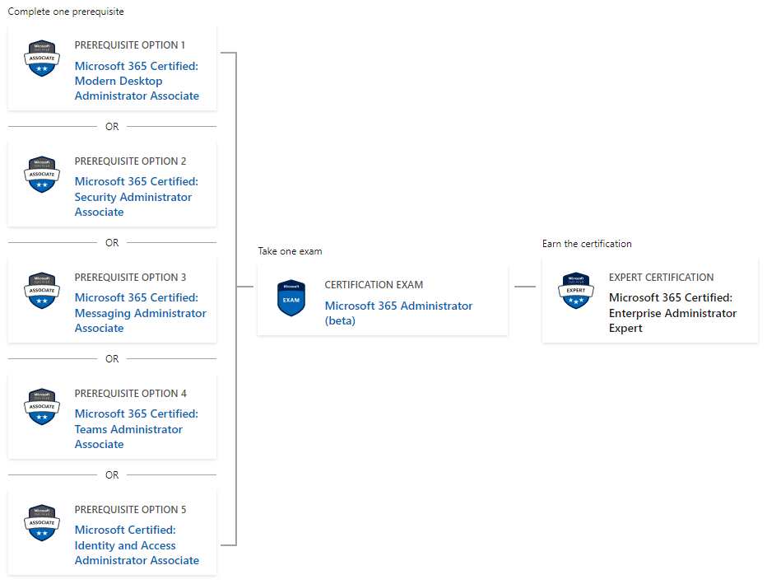Open Modern Desktop Administrator Associate link
Image resolution: width=767 pixels, height=584 pixels.
(x=137, y=81)
